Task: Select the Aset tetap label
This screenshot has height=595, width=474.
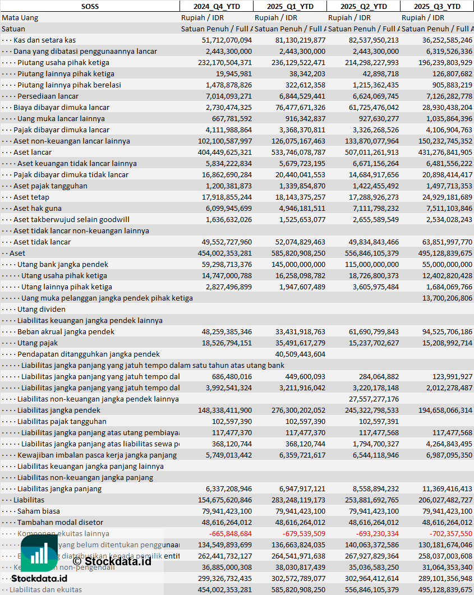Action: point(31,197)
